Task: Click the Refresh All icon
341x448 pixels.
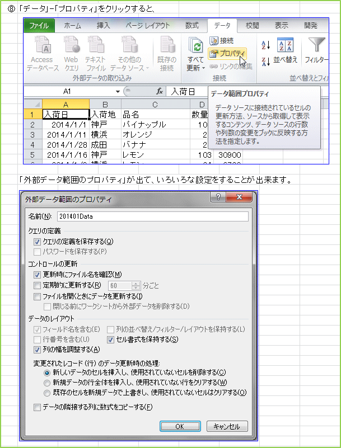Action: pyautogui.click(x=195, y=46)
